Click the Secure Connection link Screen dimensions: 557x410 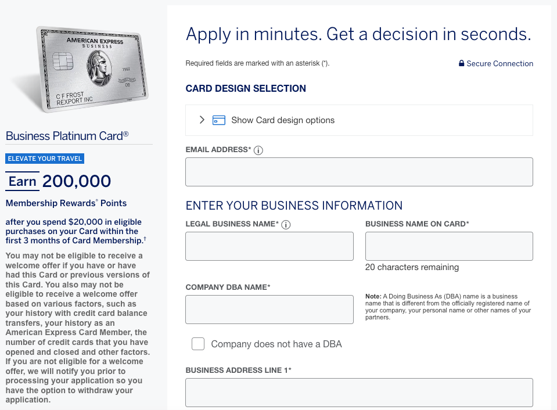(x=499, y=63)
